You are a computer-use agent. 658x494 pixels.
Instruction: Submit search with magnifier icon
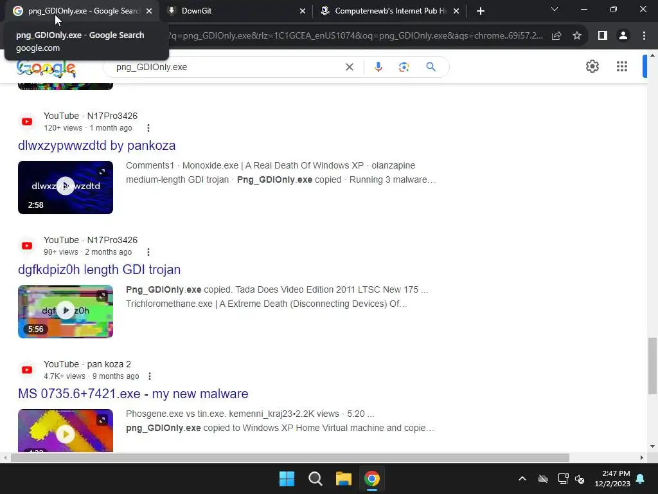pos(431,67)
